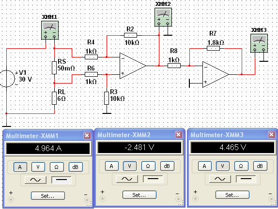This screenshot has width=278, height=209.
Task: Close the Multimeter-XMM3 window
Action: coord(271,135)
